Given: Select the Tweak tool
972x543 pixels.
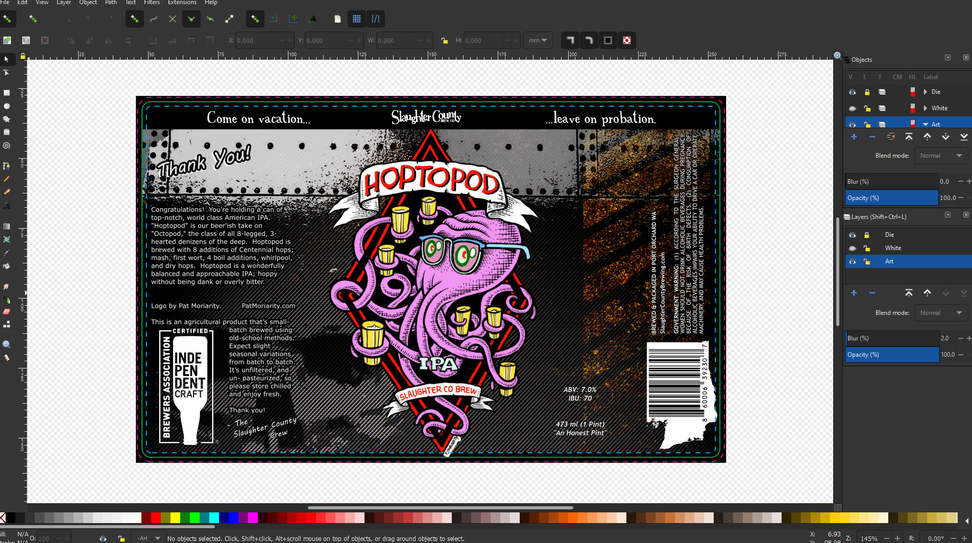Looking at the screenshot, I should tap(7, 287).
